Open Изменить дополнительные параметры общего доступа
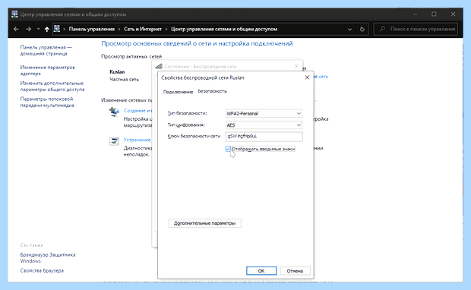Screen dimensions: 471x290 (52, 86)
